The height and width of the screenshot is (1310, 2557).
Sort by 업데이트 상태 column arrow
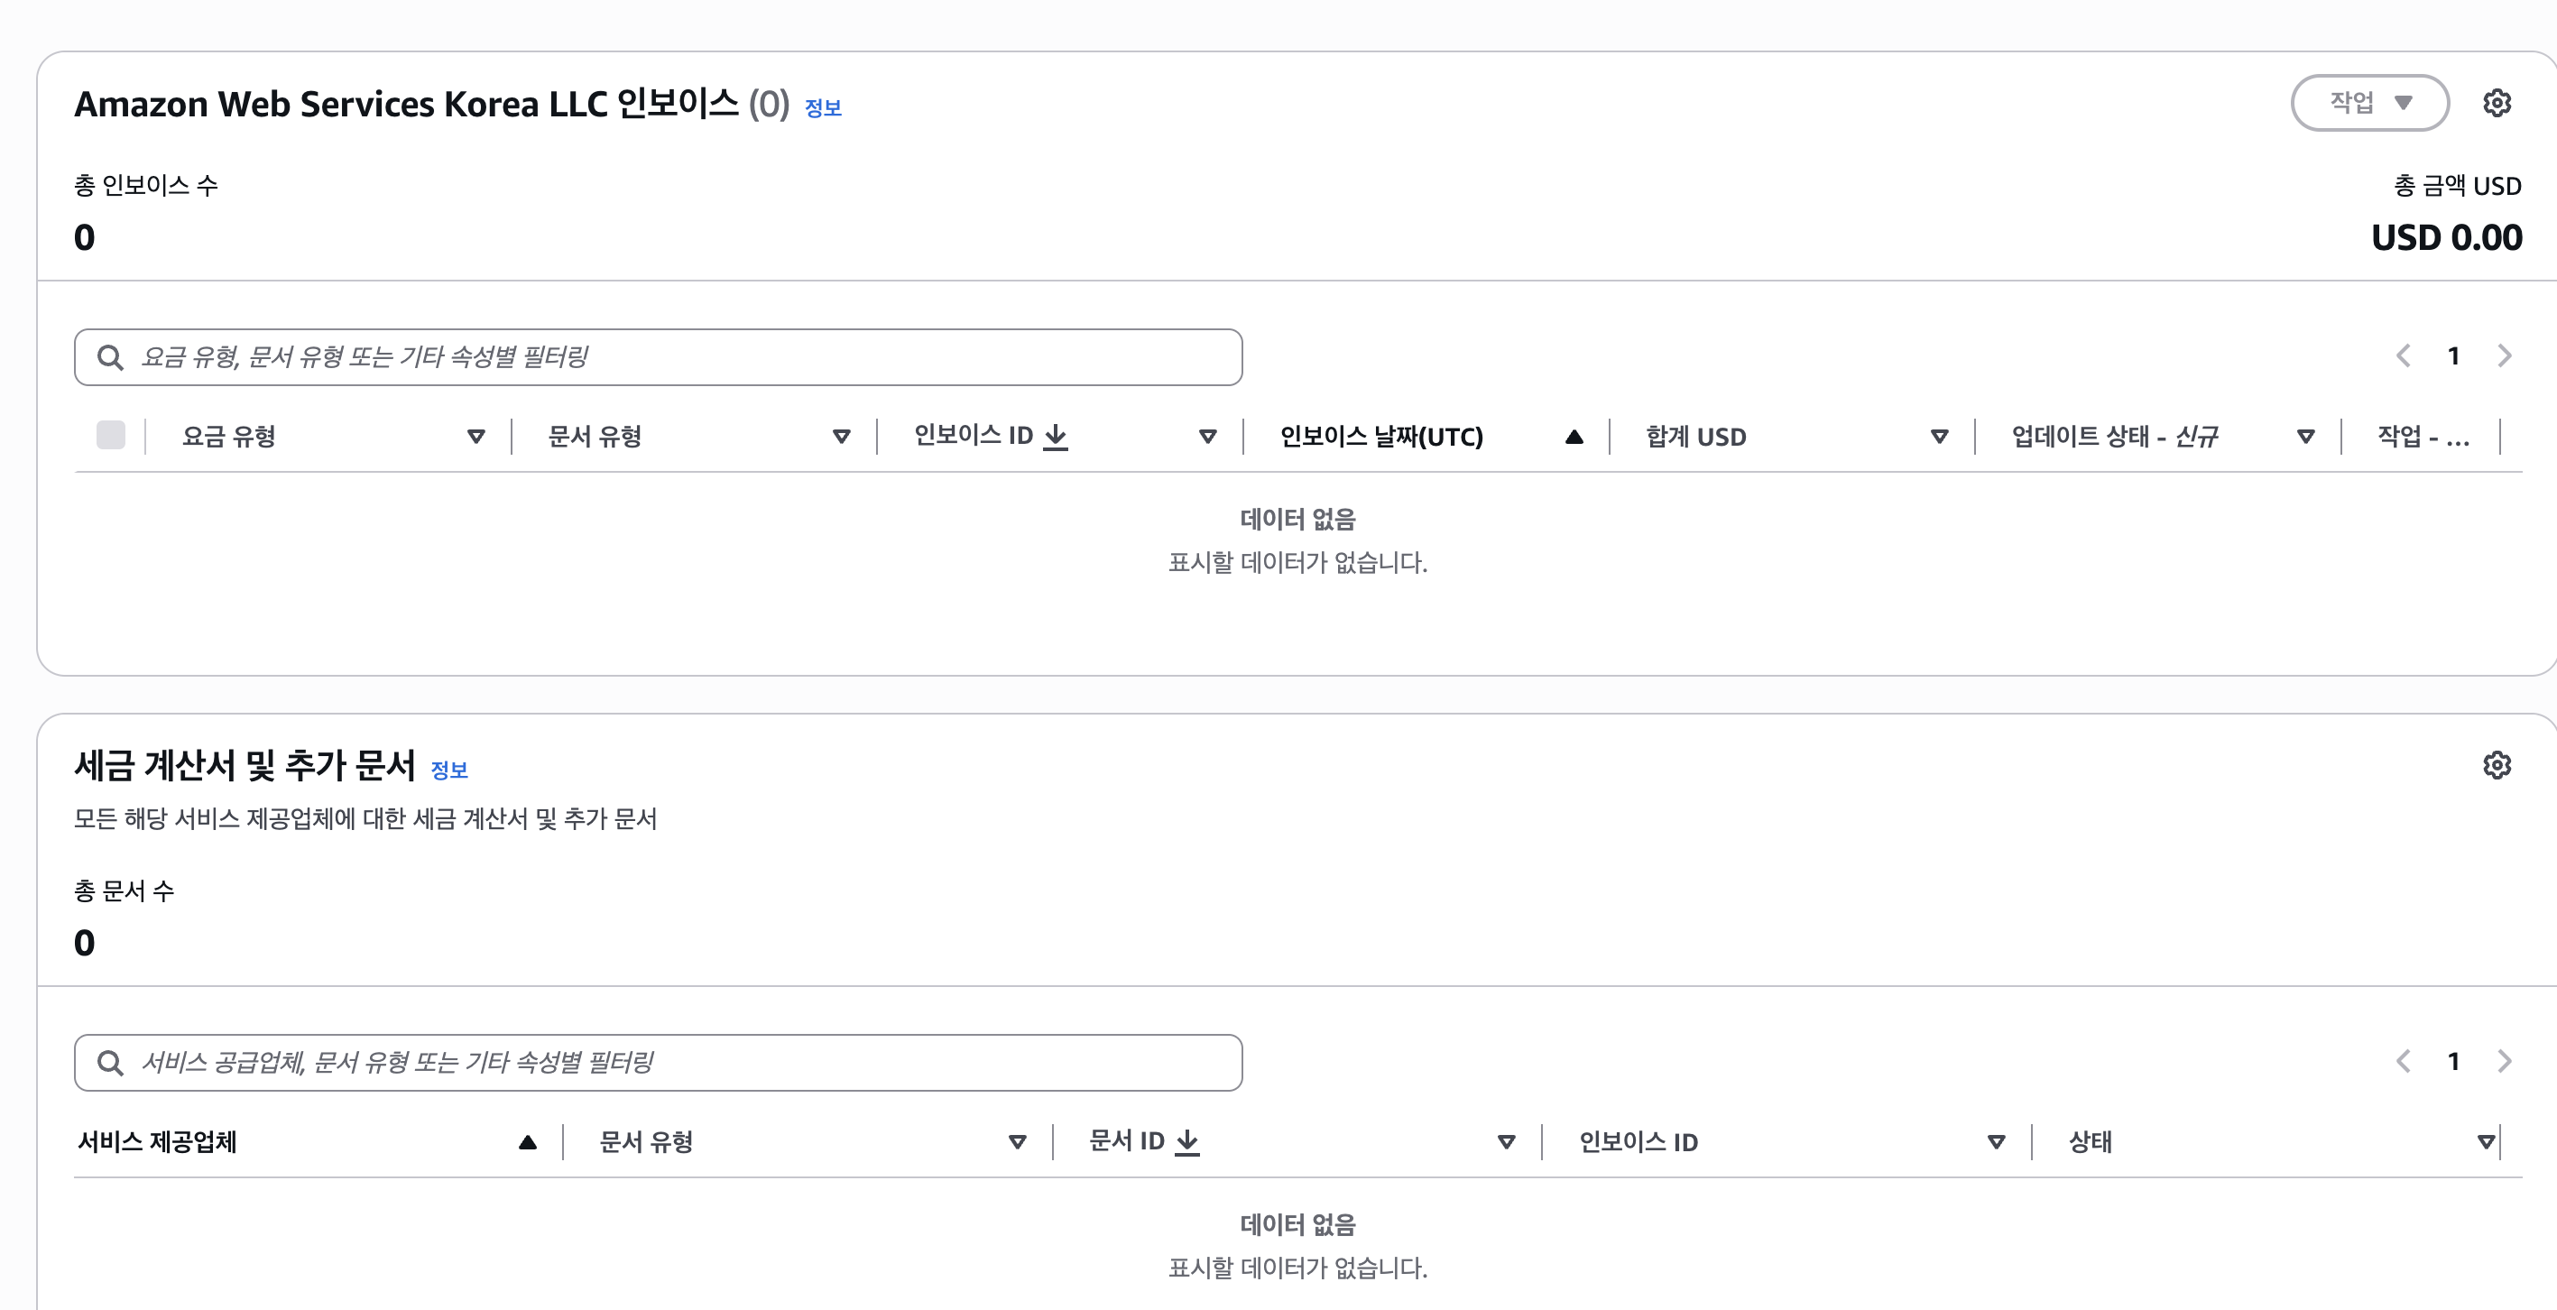[2306, 437]
